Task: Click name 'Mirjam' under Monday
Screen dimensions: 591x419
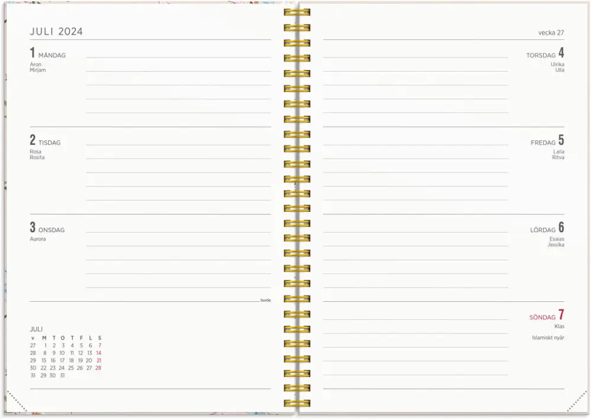Action: point(38,70)
